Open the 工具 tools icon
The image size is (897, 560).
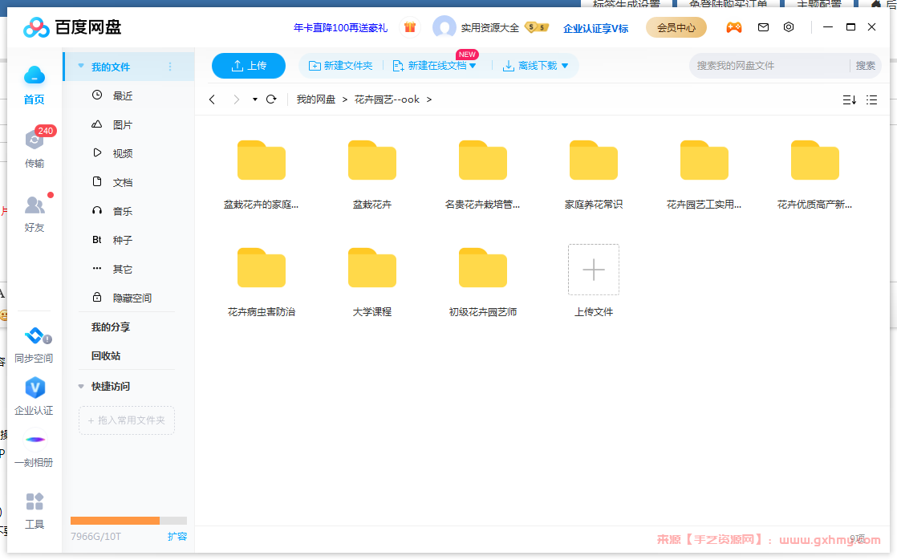click(x=34, y=502)
